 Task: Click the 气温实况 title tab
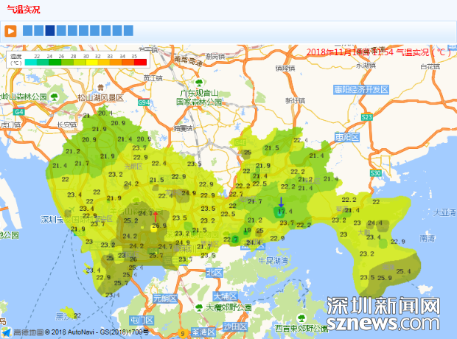(24, 10)
